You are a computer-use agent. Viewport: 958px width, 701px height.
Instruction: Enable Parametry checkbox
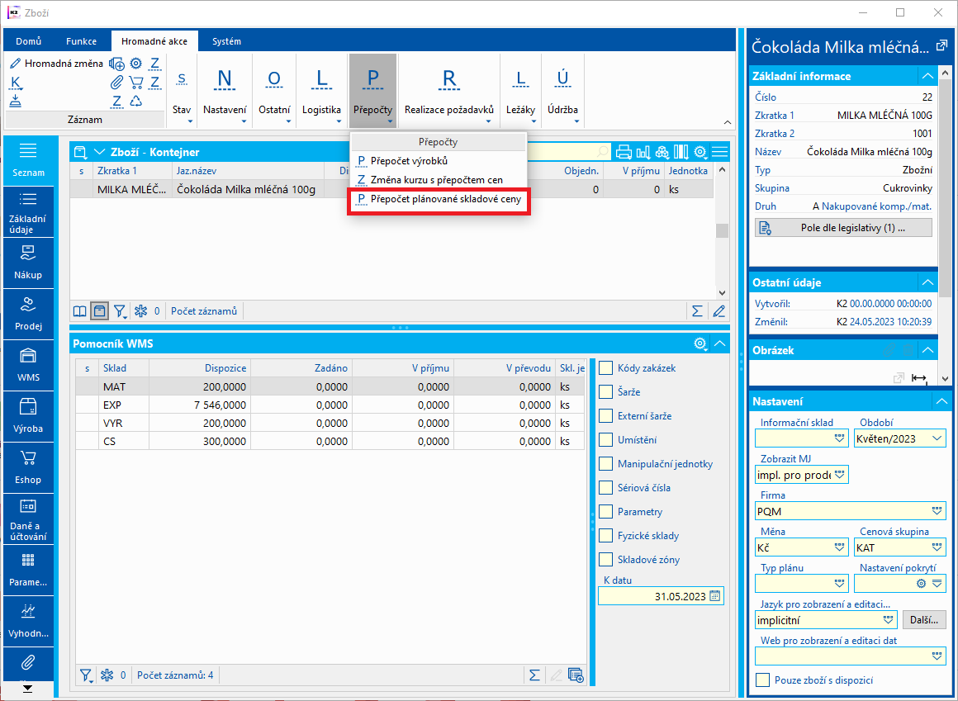pyautogui.click(x=605, y=512)
